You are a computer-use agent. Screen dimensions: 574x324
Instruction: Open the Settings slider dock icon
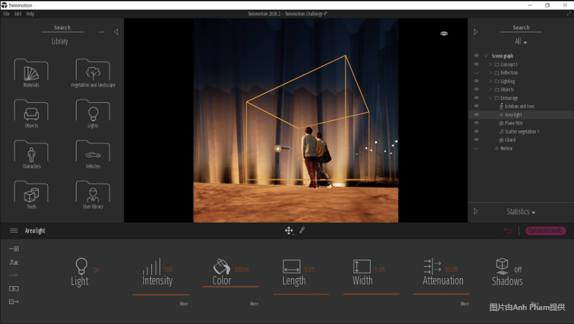[14, 275]
